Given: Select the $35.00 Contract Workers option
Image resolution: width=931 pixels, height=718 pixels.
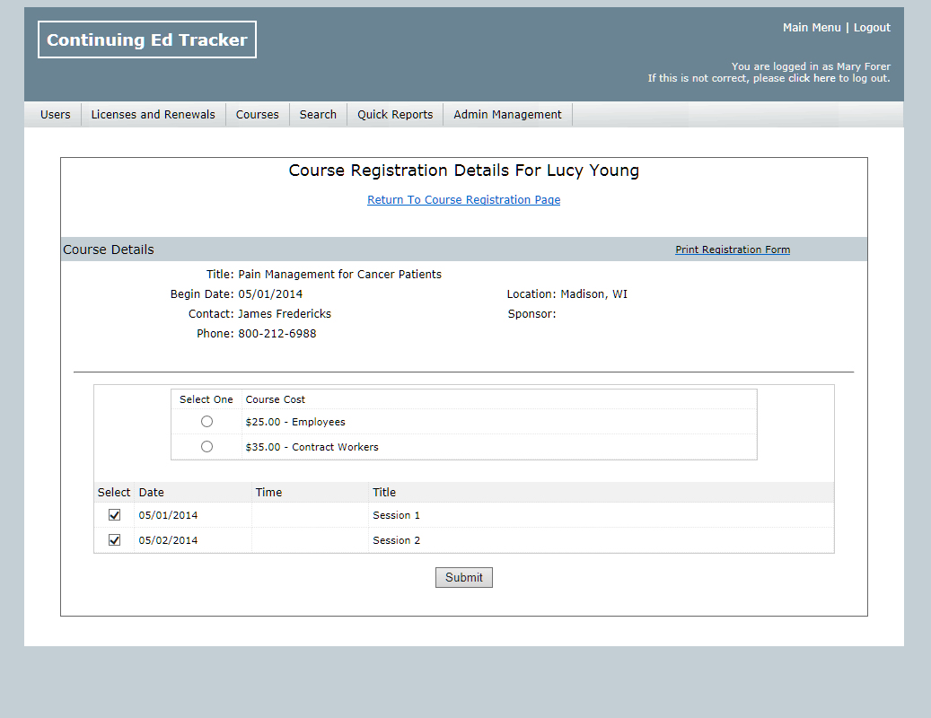Looking at the screenshot, I should tap(207, 447).
